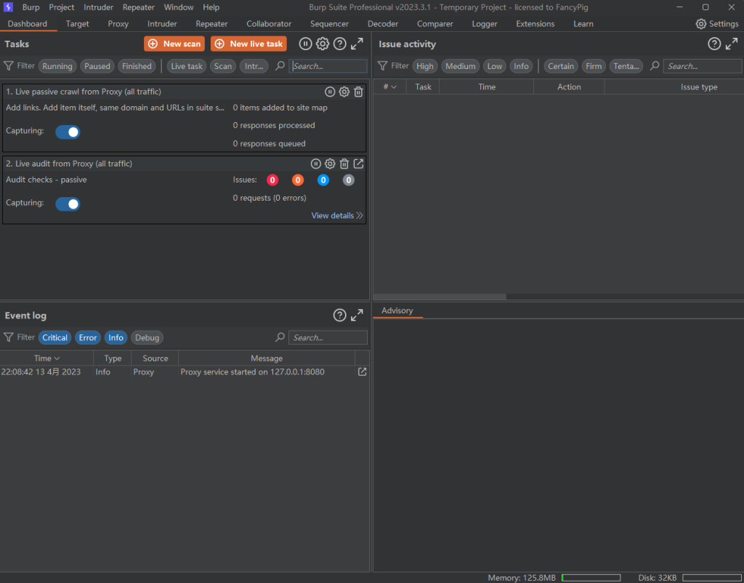
Task: Sort issues by the # column
Action: click(390, 87)
